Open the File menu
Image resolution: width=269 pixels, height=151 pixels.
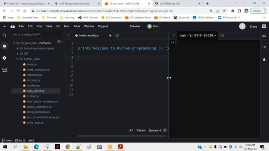point(21,26)
